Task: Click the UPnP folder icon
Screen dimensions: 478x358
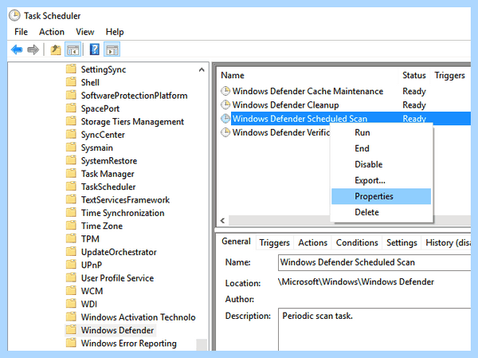Action: tap(71, 265)
